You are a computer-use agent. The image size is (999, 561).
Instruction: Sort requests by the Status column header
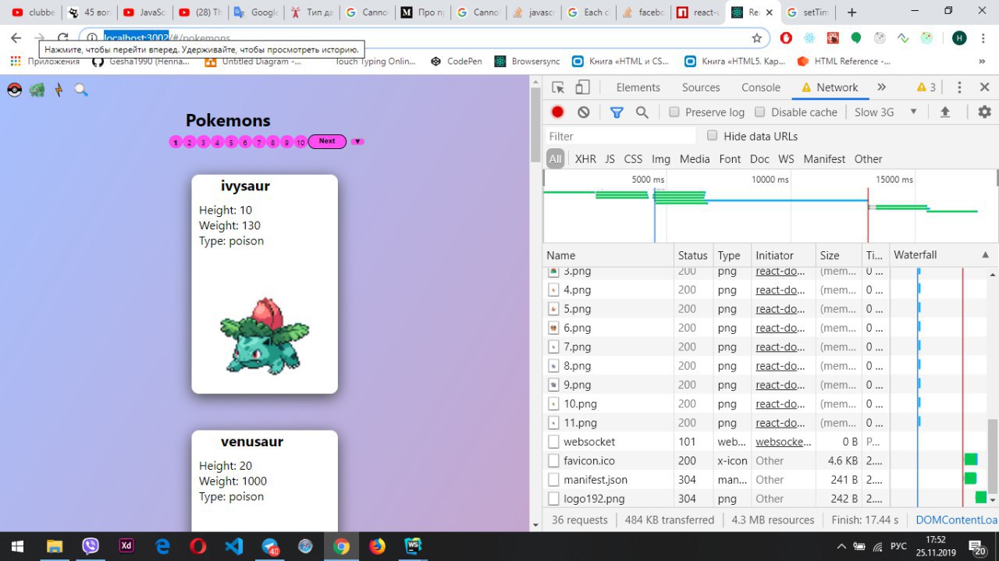[693, 255]
